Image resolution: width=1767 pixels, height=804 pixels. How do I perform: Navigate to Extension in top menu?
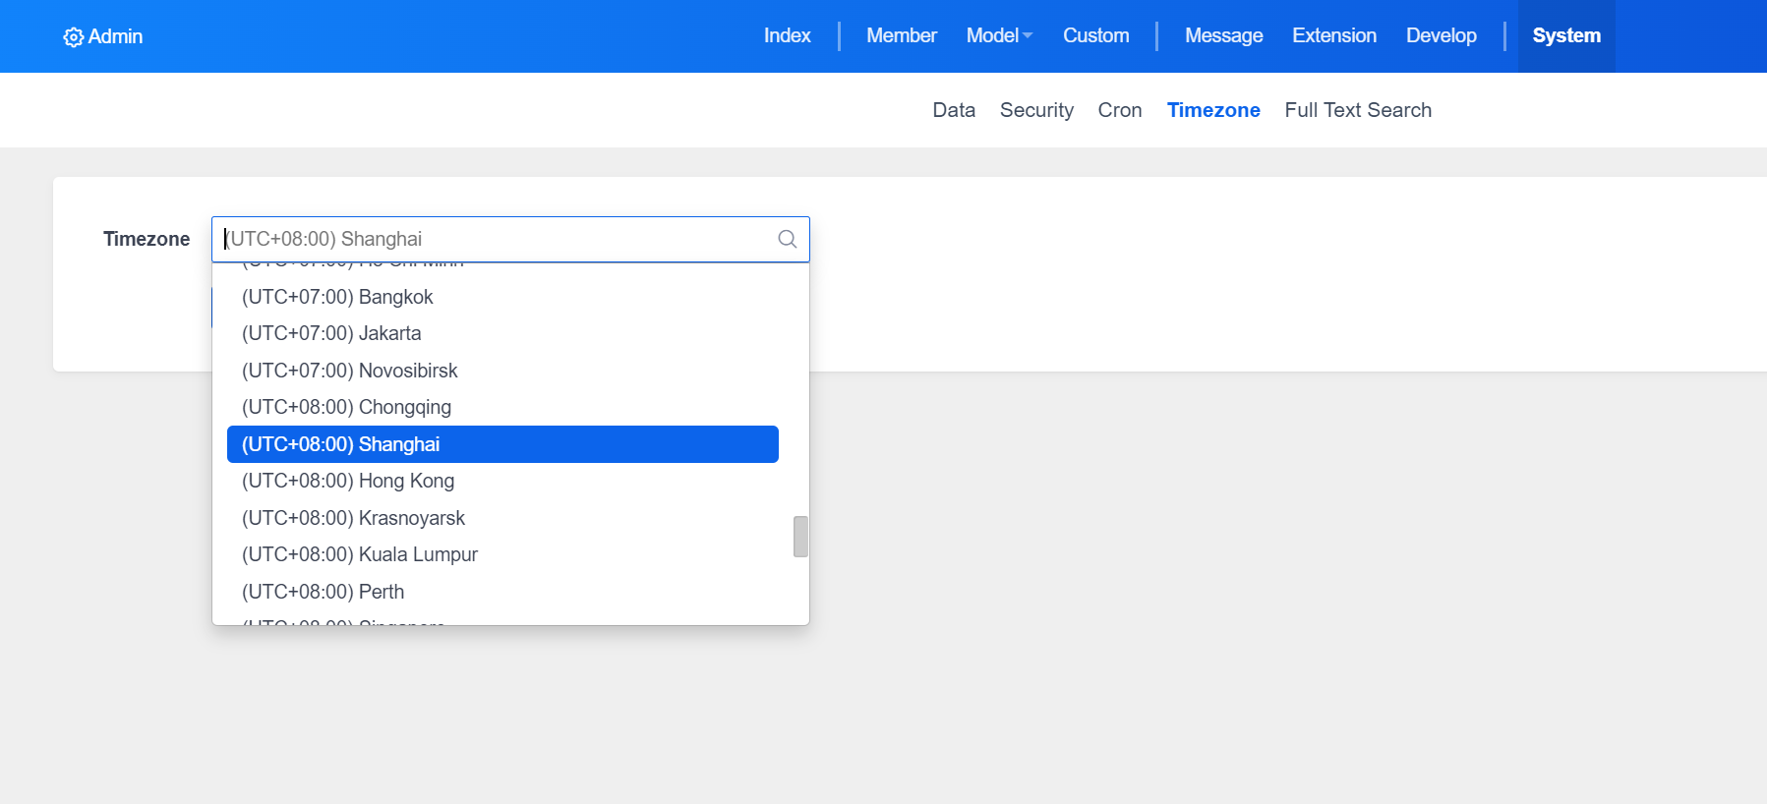tap(1333, 36)
